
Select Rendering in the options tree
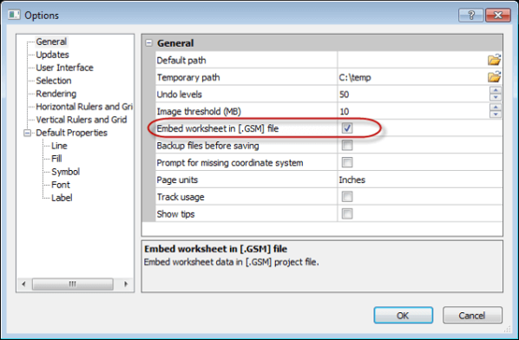56,94
